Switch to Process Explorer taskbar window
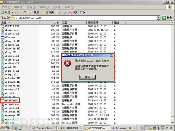 pos(44,128)
